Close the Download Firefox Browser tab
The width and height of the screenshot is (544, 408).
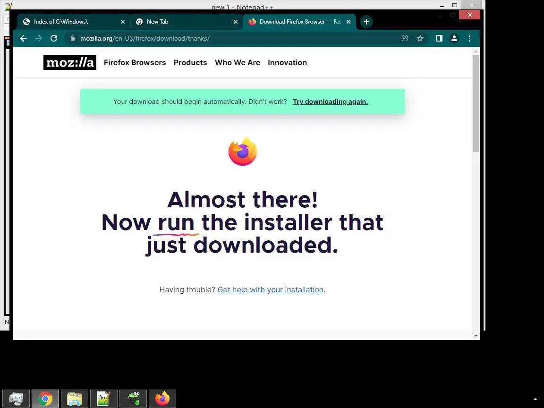(348, 22)
